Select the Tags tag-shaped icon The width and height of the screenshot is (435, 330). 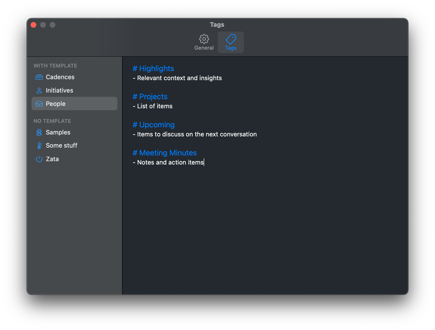pos(231,39)
